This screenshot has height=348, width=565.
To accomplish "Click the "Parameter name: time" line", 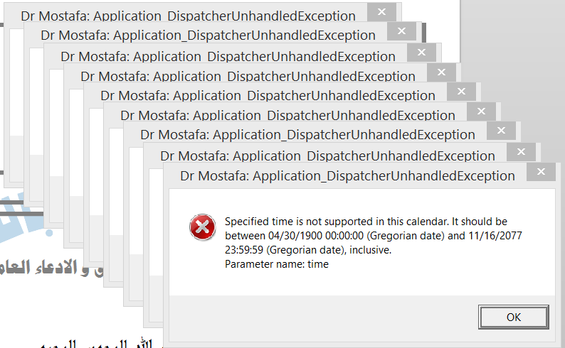I will [277, 264].
